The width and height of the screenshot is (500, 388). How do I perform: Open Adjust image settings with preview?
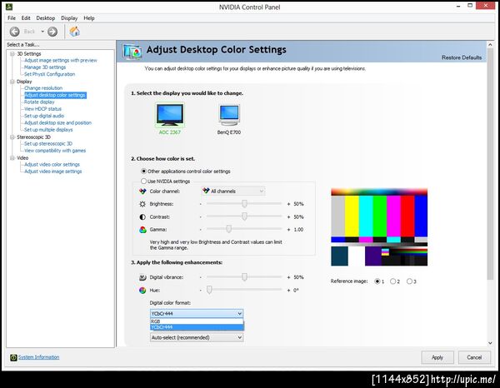click(61, 60)
